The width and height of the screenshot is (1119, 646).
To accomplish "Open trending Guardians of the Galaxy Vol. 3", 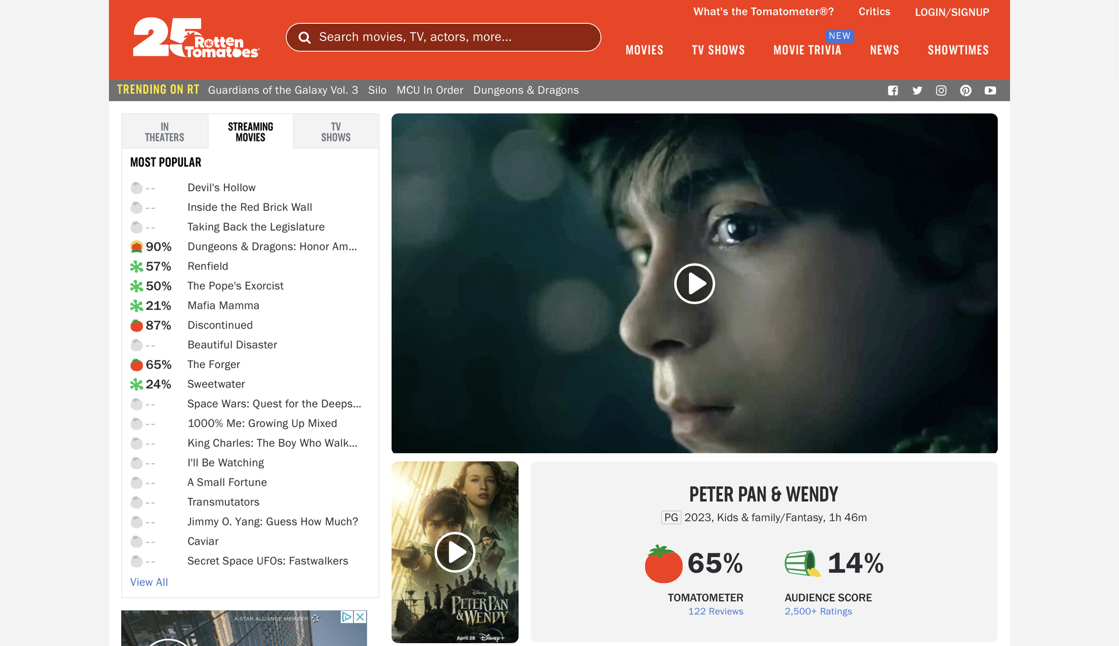I will point(283,90).
